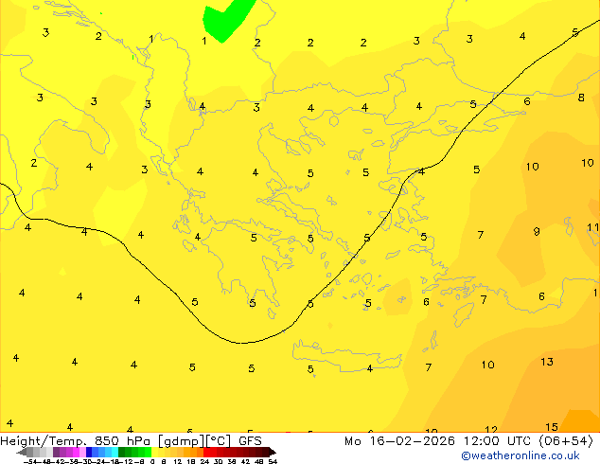600x464 pixels.
Task: Click the temperature value 9 on the map
Action: coord(537,232)
